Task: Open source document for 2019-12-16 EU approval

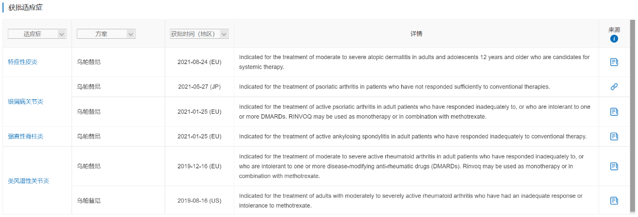Action: pyautogui.click(x=614, y=166)
